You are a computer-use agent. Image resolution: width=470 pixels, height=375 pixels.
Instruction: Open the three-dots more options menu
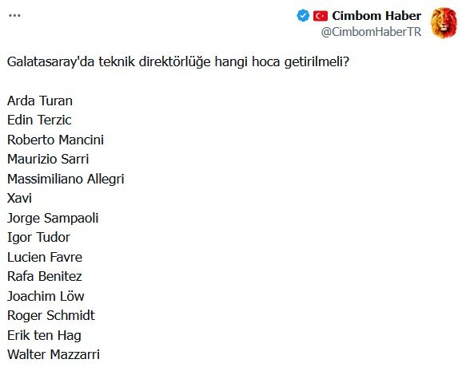click(x=14, y=16)
